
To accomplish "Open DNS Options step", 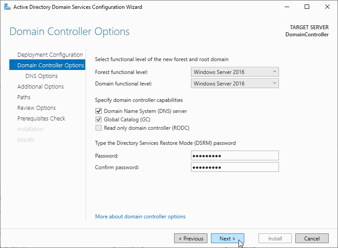I will click(x=41, y=76).
